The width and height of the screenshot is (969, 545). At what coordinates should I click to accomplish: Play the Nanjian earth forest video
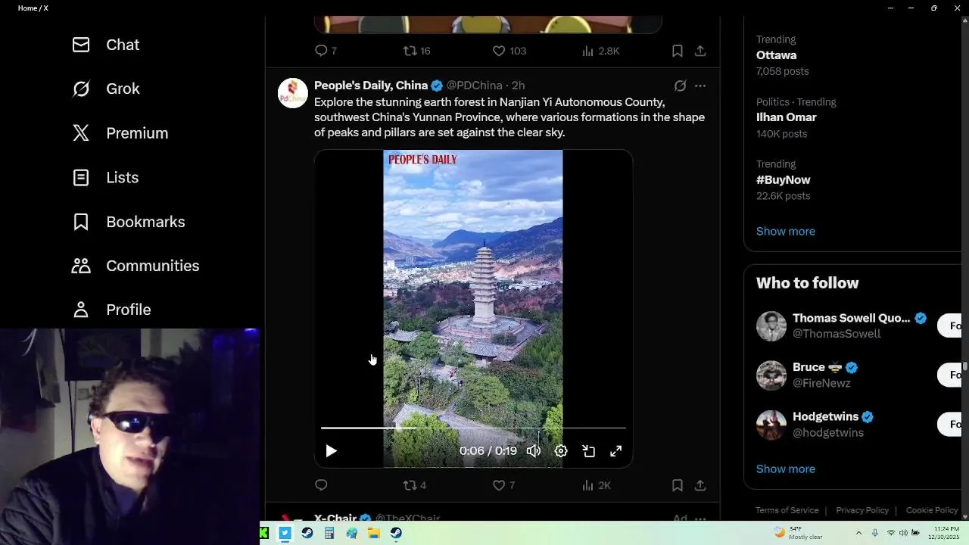click(331, 451)
